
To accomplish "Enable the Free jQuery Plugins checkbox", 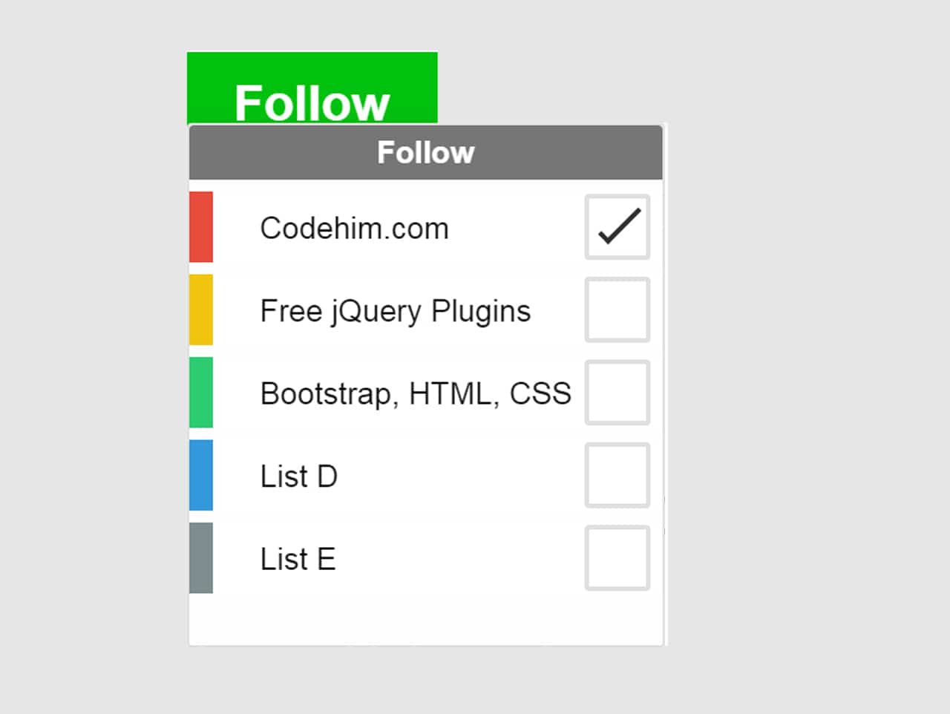I will point(617,309).
